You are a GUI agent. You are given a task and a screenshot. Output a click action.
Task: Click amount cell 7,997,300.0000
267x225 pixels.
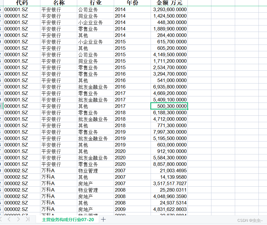point(169,132)
